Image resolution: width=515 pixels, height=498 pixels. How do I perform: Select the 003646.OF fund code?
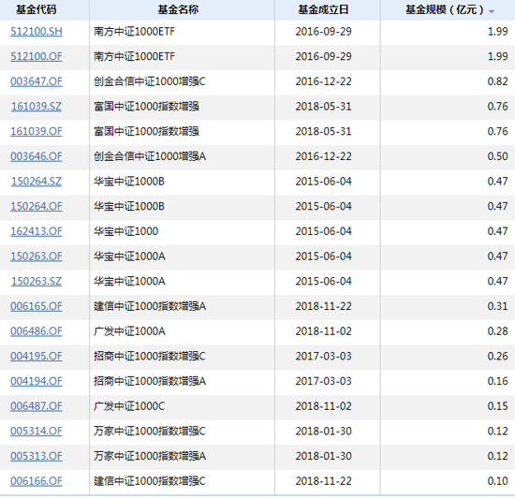37,156
